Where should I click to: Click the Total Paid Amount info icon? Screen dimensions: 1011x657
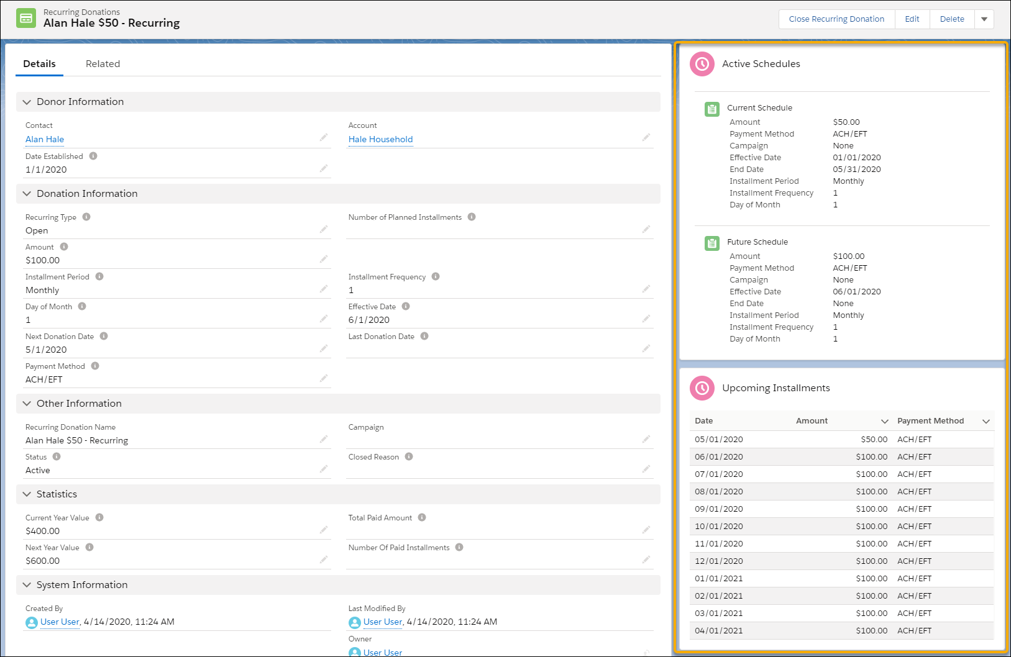click(422, 517)
